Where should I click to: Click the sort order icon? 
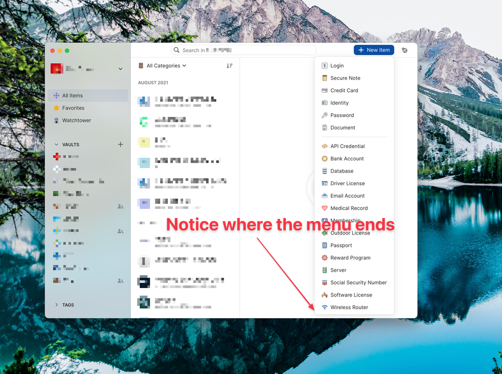point(230,66)
